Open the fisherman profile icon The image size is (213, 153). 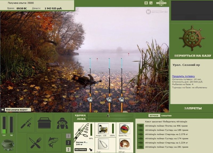pyautogui.click(x=62, y=123)
